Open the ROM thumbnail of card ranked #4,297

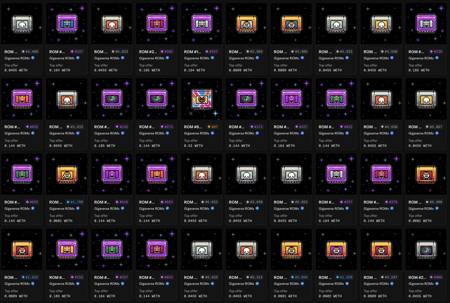[381, 249]
